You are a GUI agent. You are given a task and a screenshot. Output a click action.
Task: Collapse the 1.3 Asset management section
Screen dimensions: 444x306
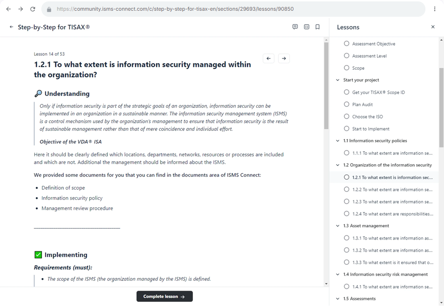pos(338,226)
